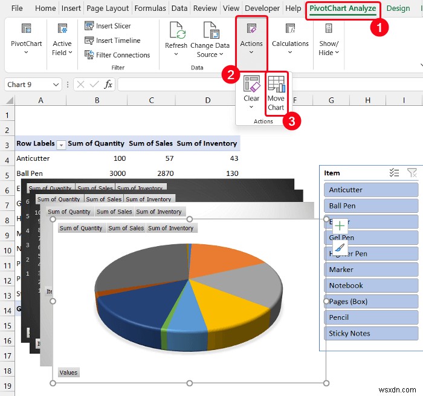Screen dimensions: 423x396
Task: Switch to the Home tab
Action: [45, 8]
